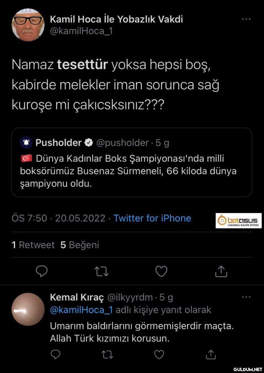Share the main tweet
This screenshot has height=373, width=264.
(x=221, y=271)
